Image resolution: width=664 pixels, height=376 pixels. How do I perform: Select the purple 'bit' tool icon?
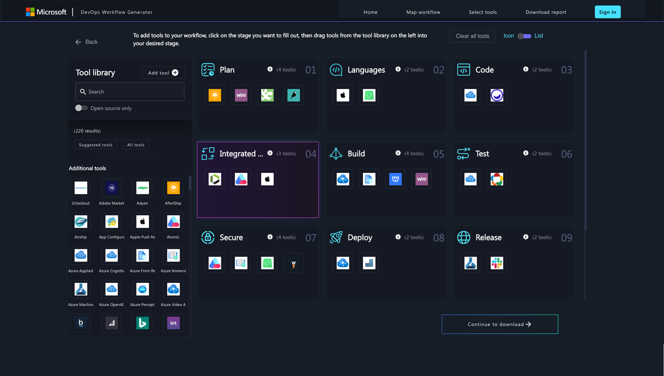coord(173,323)
